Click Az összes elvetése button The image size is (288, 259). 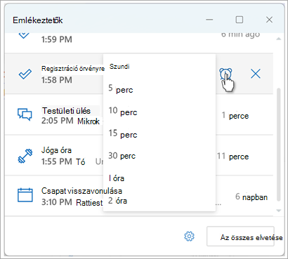click(x=240, y=236)
